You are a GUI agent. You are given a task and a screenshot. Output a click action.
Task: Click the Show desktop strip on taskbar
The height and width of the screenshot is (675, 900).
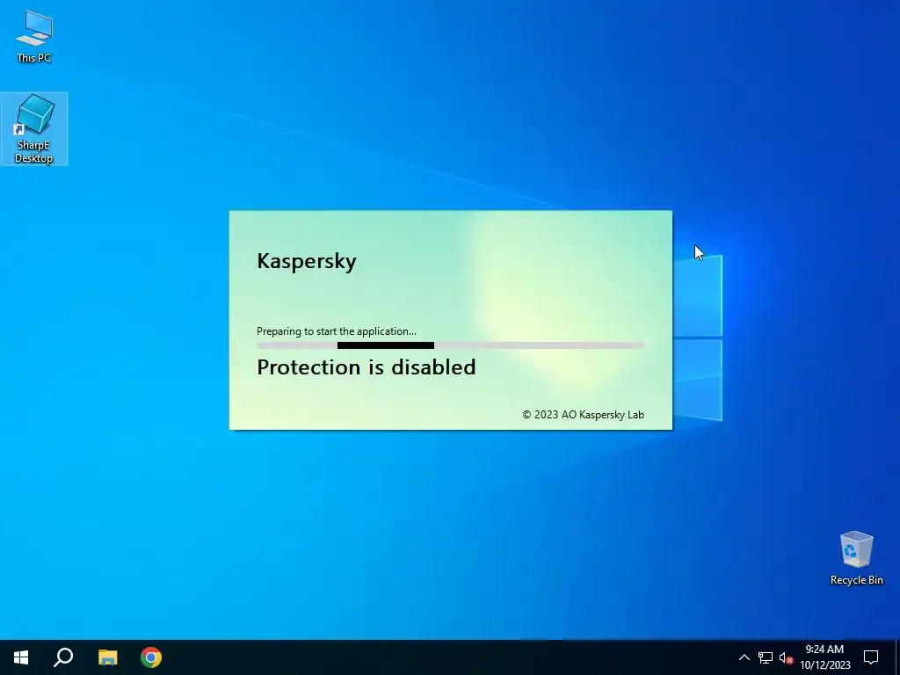pyautogui.click(x=897, y=657)
